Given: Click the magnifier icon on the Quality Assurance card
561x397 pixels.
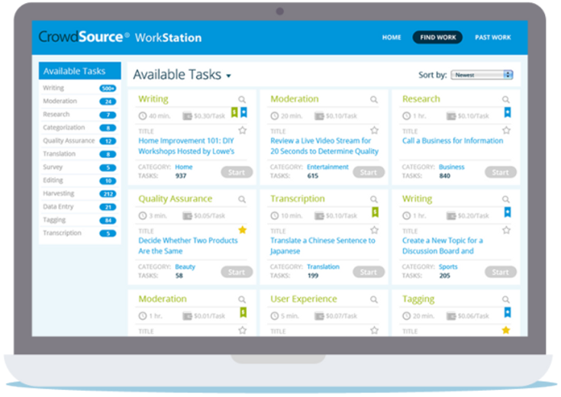Looking at the screenshot, I should [242, 199].
